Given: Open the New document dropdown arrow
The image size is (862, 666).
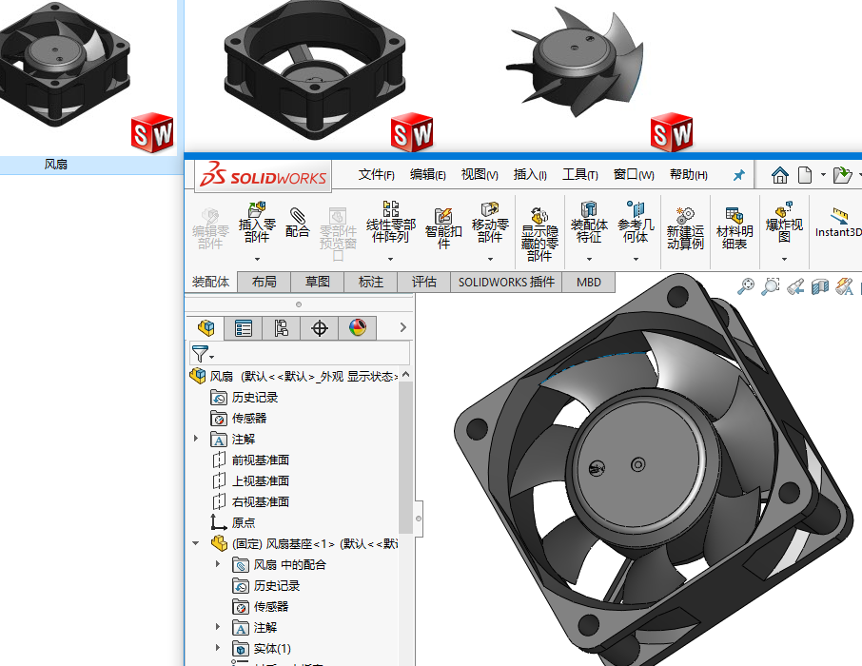Looking at the screenshot, I should [x=823, y=175].
